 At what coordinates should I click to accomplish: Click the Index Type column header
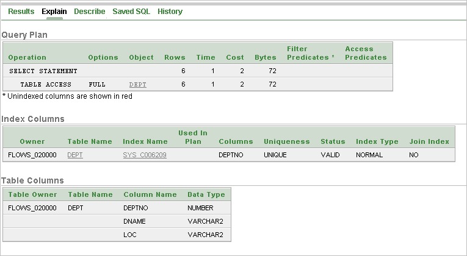[x=377, y=141]
